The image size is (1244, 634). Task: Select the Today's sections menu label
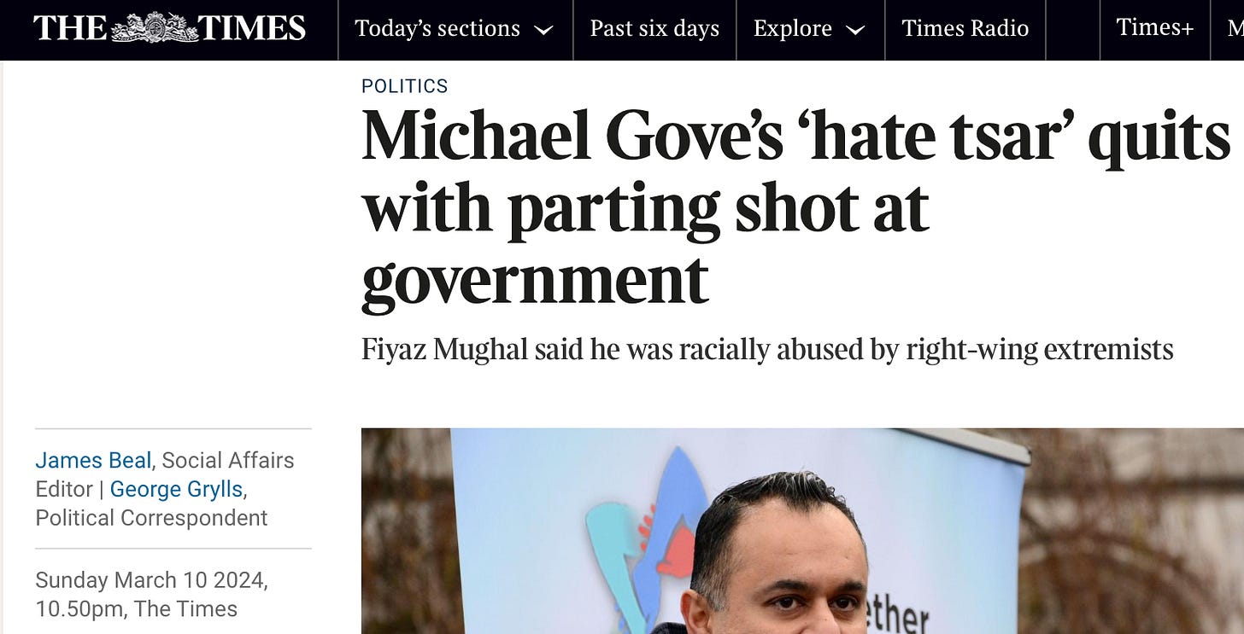[437, 28]
